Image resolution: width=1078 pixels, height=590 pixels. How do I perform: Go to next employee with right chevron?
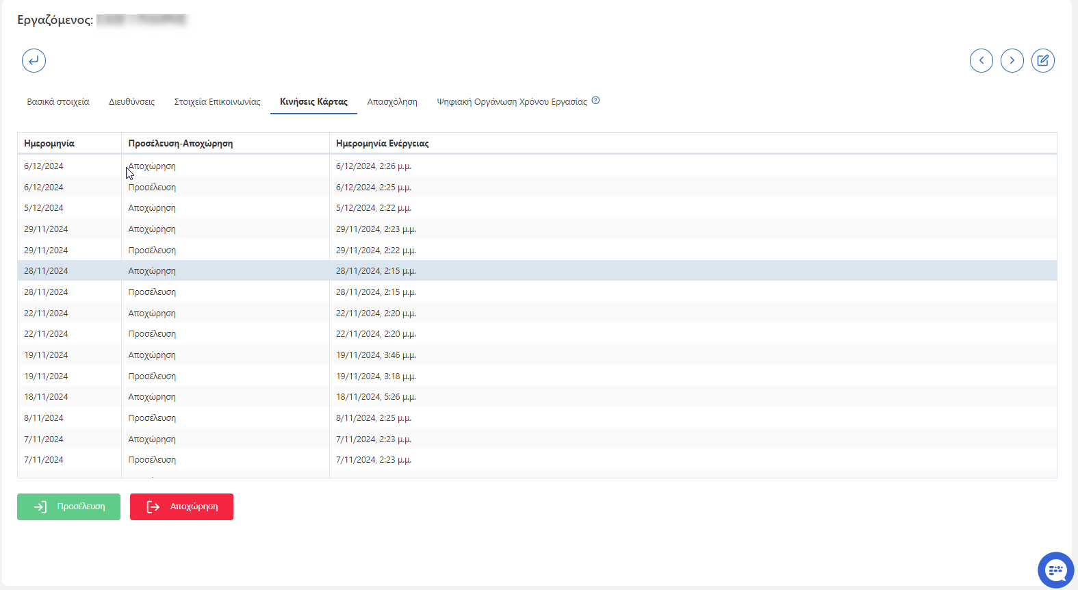pos(1012,61)
